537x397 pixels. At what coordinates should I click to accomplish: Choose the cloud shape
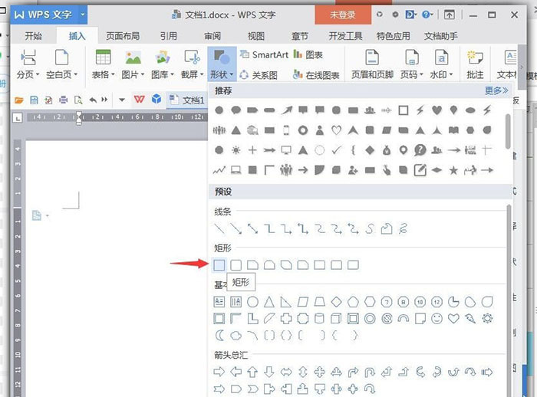point(236,336)
